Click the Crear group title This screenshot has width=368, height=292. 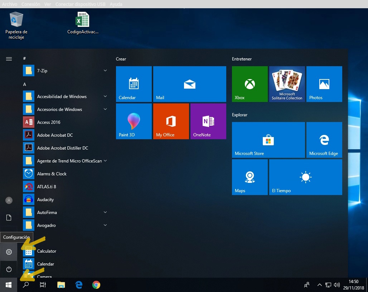[121, 59]
